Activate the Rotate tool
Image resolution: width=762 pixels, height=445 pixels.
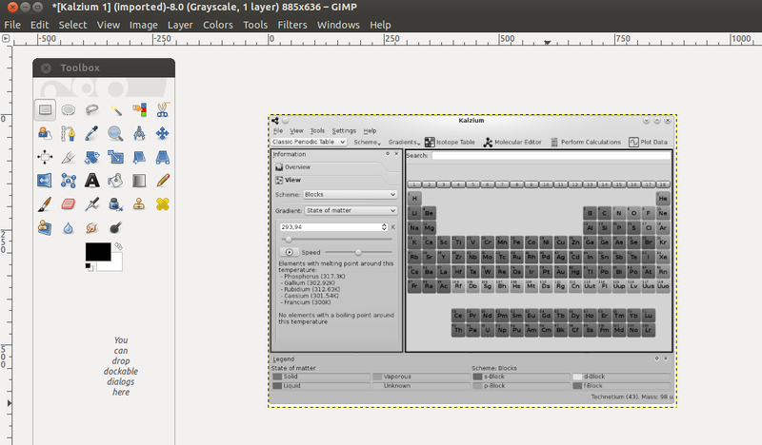(91, 157)
